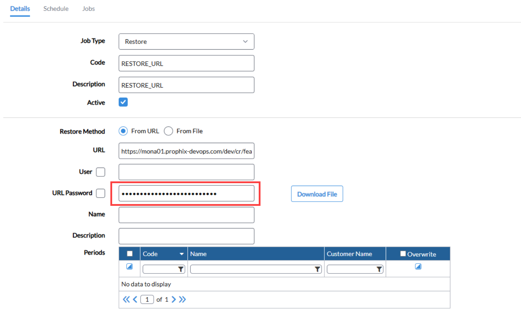
Task: Uncheck the Active checkbox
Action: 123,102
